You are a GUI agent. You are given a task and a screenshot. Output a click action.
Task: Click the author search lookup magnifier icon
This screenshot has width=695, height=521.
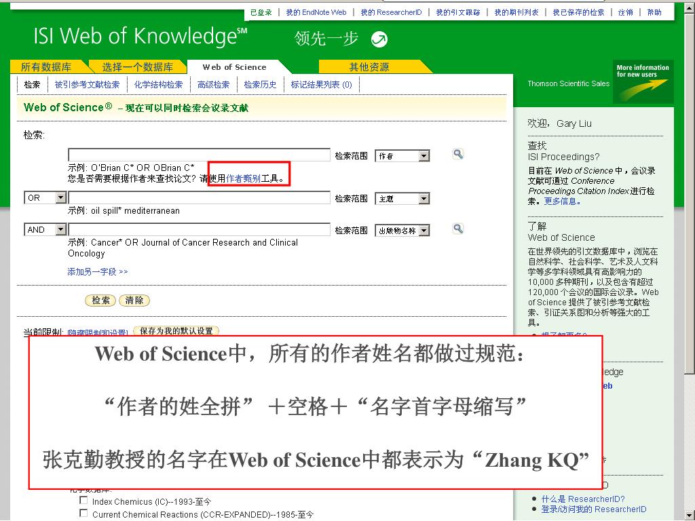(x=458, y=154)
